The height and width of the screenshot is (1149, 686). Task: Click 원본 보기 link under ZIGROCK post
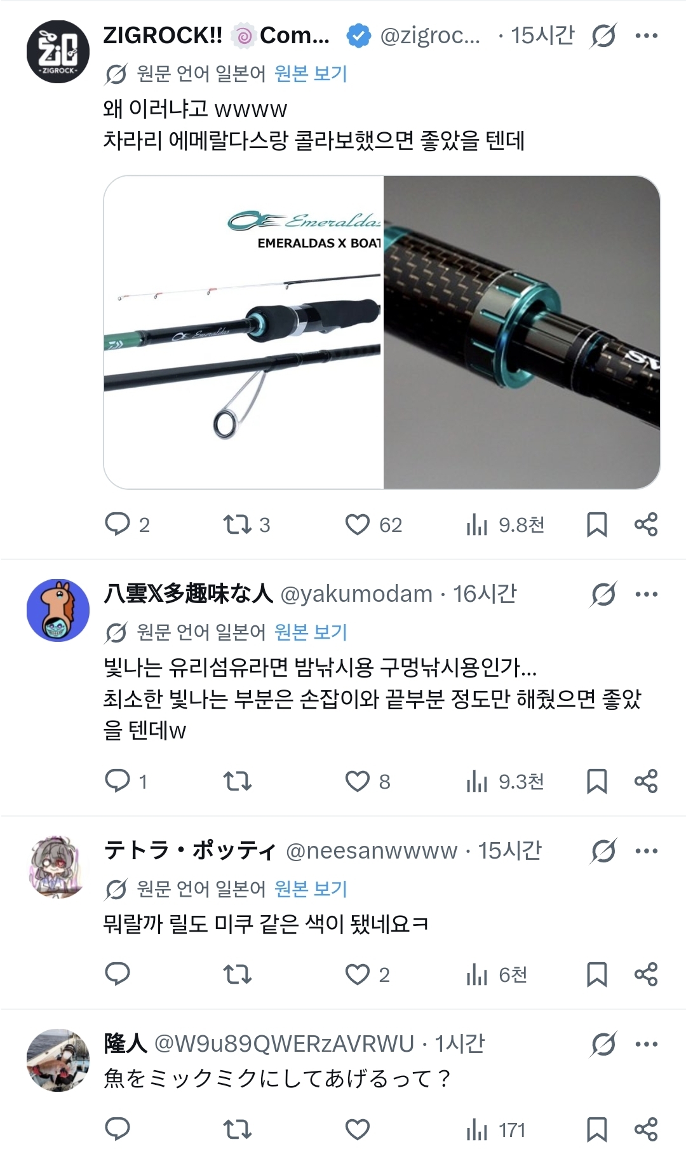tap(311, 74)
